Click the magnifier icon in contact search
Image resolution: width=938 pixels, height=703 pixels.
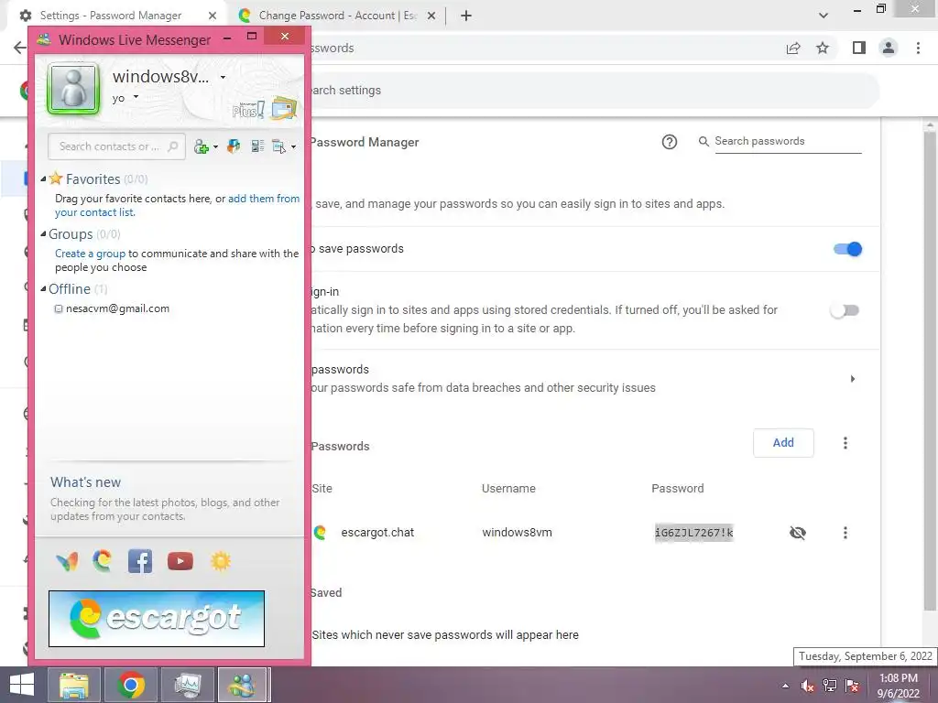[x=173, y=146]
